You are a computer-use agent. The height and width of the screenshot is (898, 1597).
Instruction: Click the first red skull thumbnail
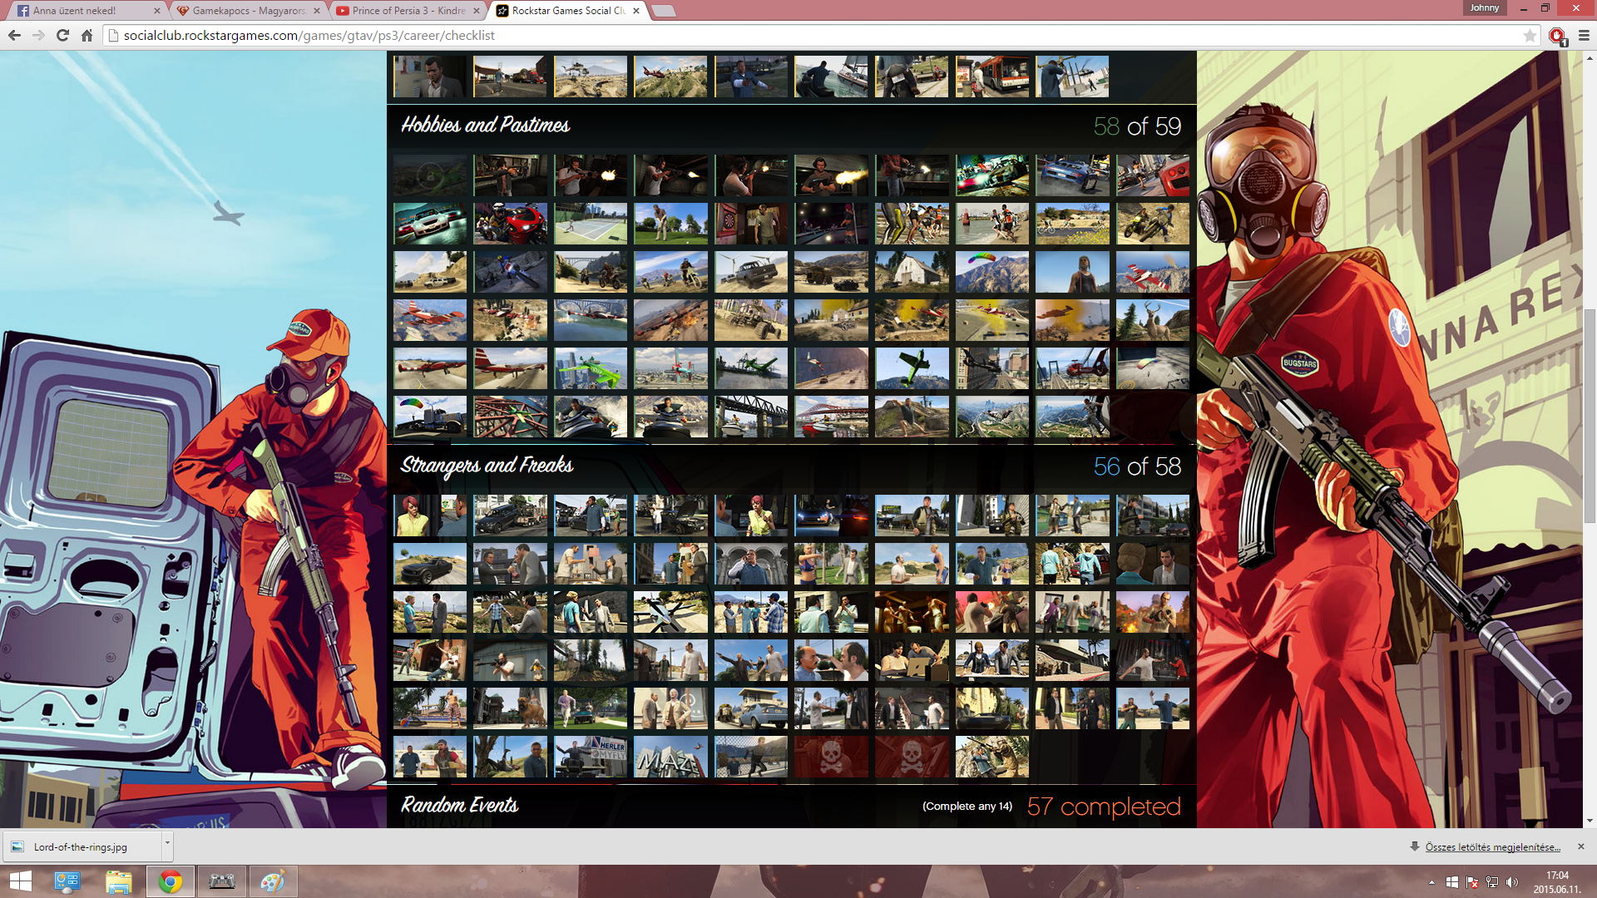coord(831,757)
